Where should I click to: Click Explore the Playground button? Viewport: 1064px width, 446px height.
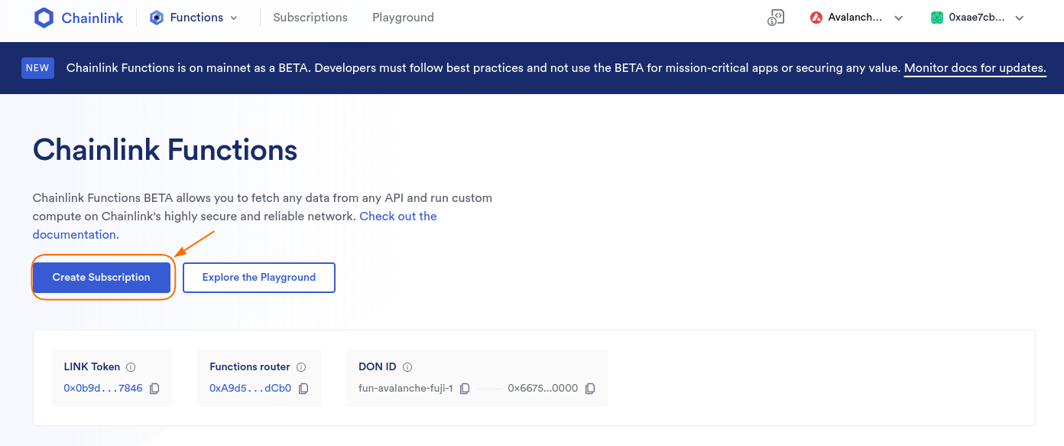tap(259, 278)
